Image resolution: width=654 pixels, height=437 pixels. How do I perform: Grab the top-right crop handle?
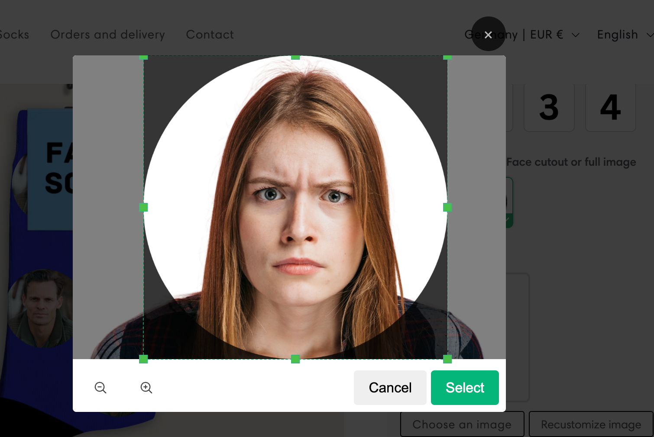pyautogui.click(x=447, y=57)
